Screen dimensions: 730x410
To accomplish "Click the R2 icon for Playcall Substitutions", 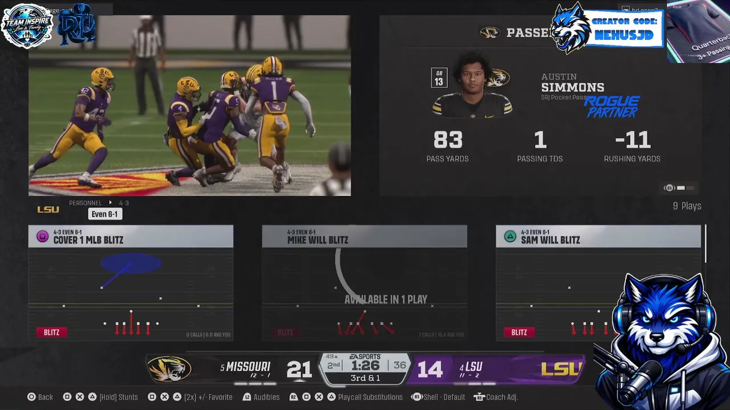I will [x=294, y=397].
